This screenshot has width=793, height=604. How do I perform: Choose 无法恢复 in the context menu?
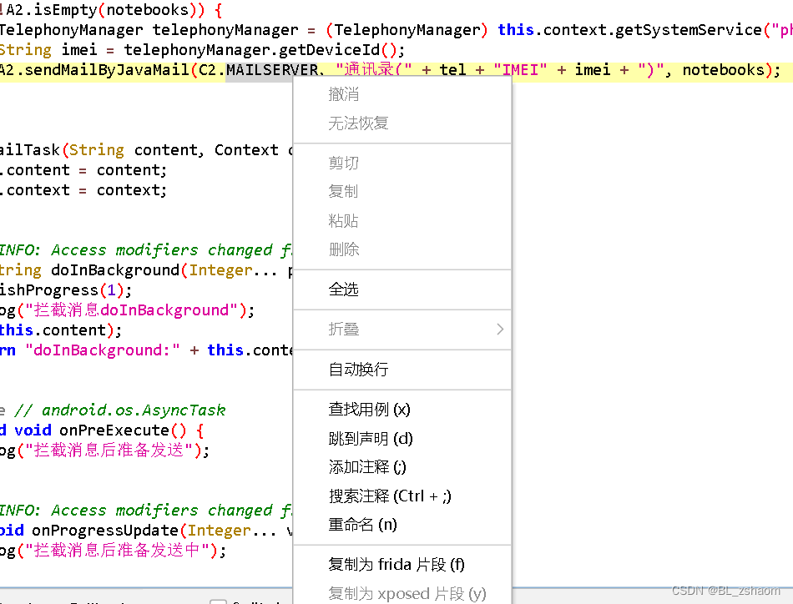click(402, 123)
